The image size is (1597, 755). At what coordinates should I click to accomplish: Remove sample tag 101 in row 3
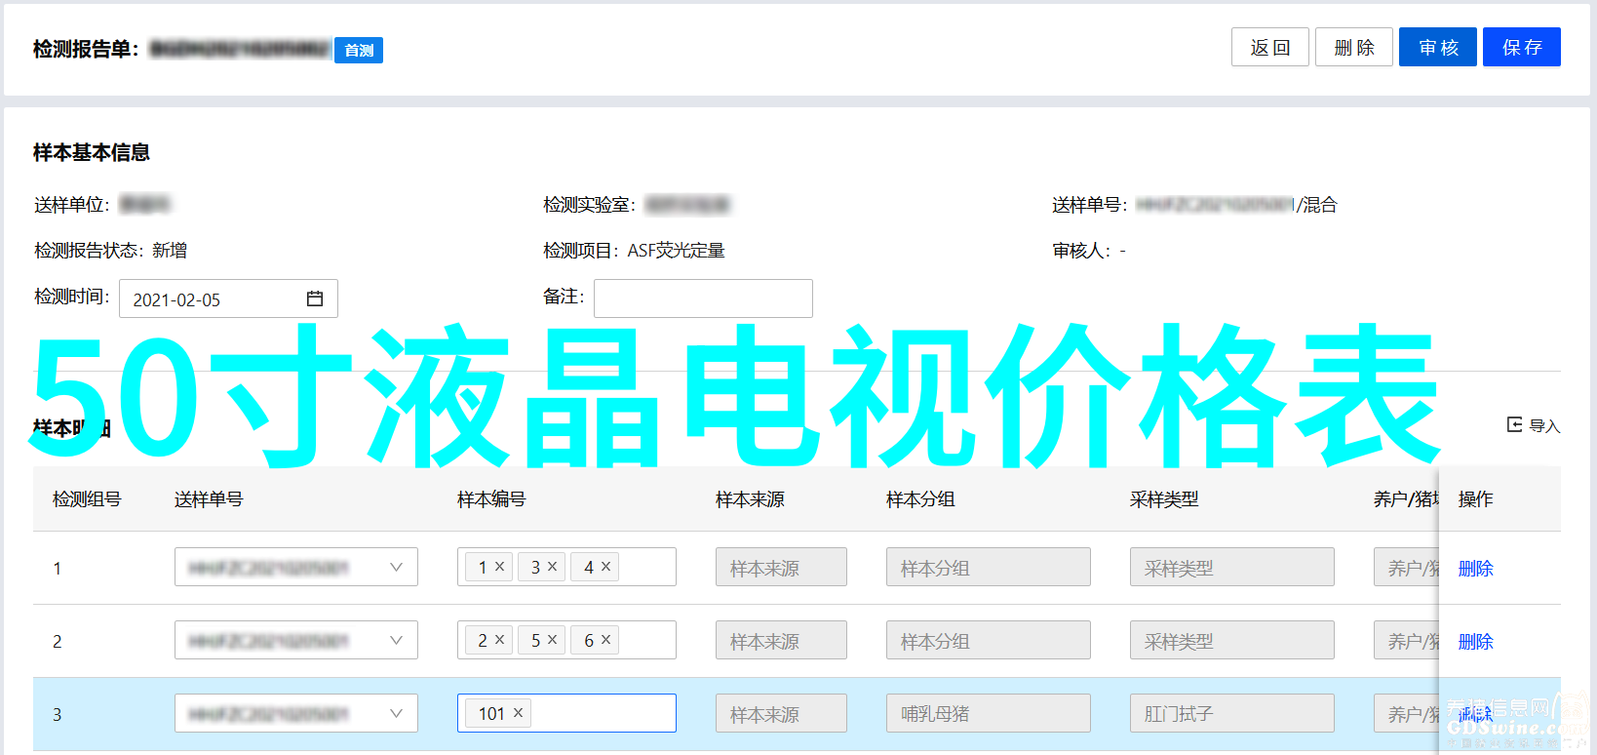518,712
